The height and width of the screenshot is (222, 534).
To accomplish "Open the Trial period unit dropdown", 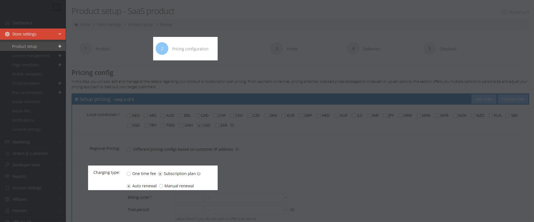I will point(246,210).
